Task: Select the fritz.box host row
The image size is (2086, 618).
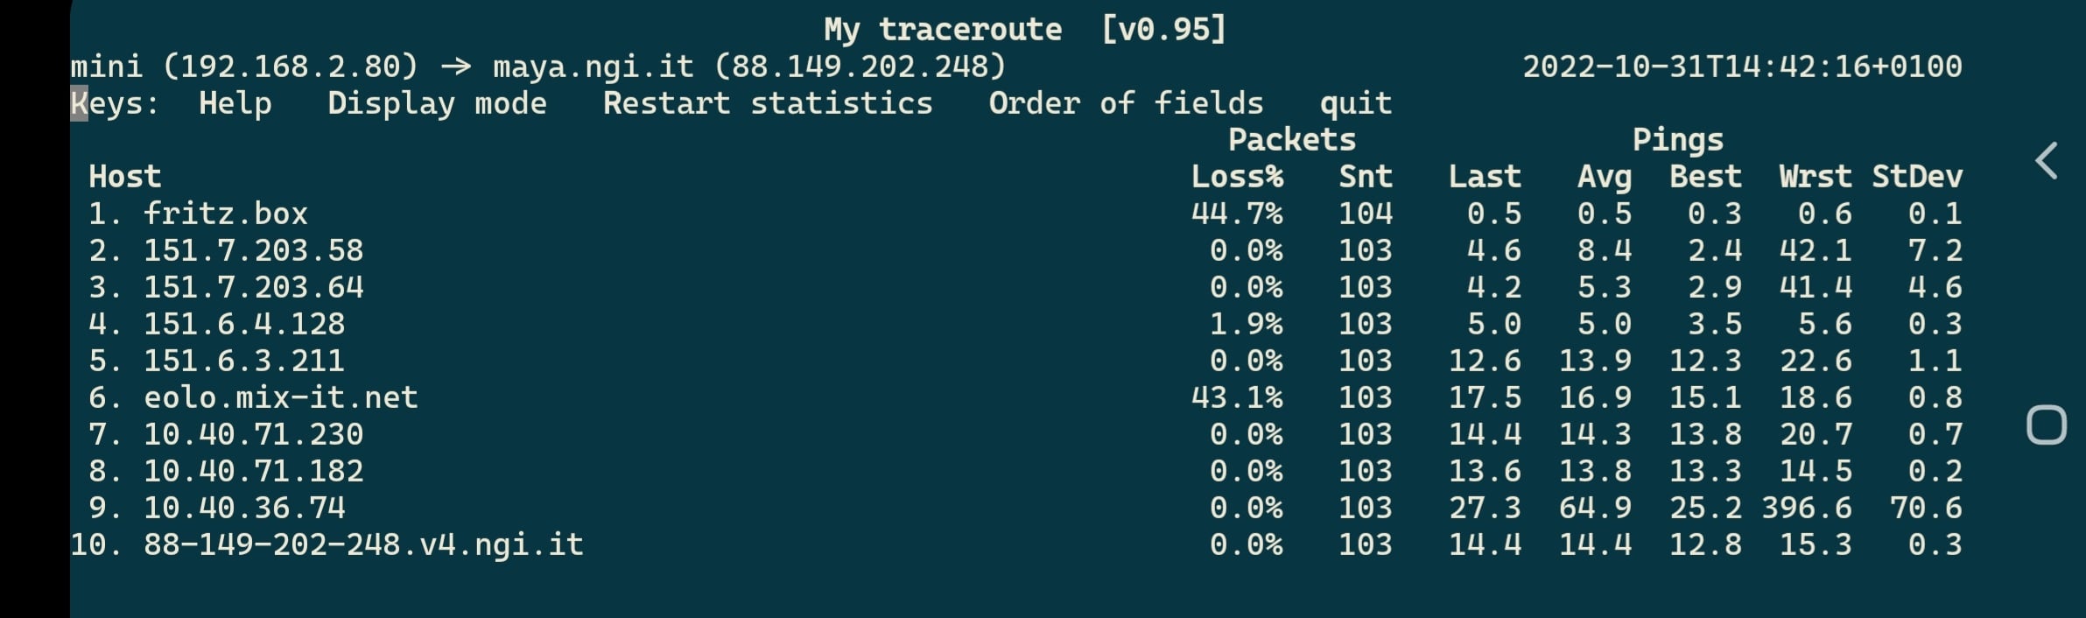Action: [x=225, y=214]
